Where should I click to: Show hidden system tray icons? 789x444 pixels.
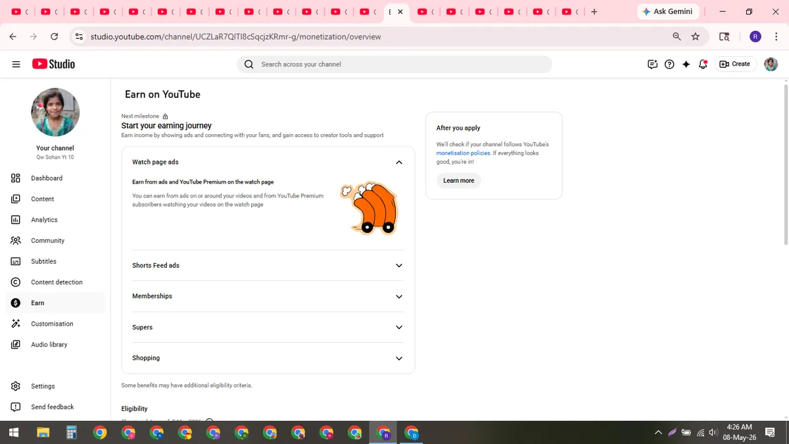click(658, 432)
